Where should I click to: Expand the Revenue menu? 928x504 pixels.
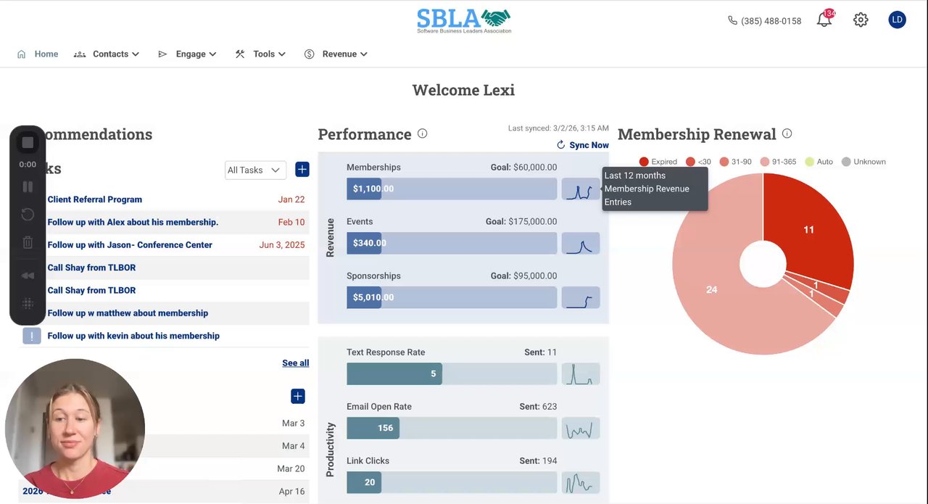pos(336,54)
